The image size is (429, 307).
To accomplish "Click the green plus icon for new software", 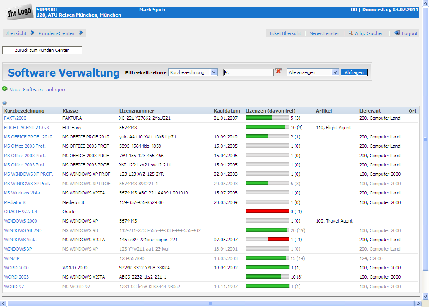I will [x=5, y=89].
